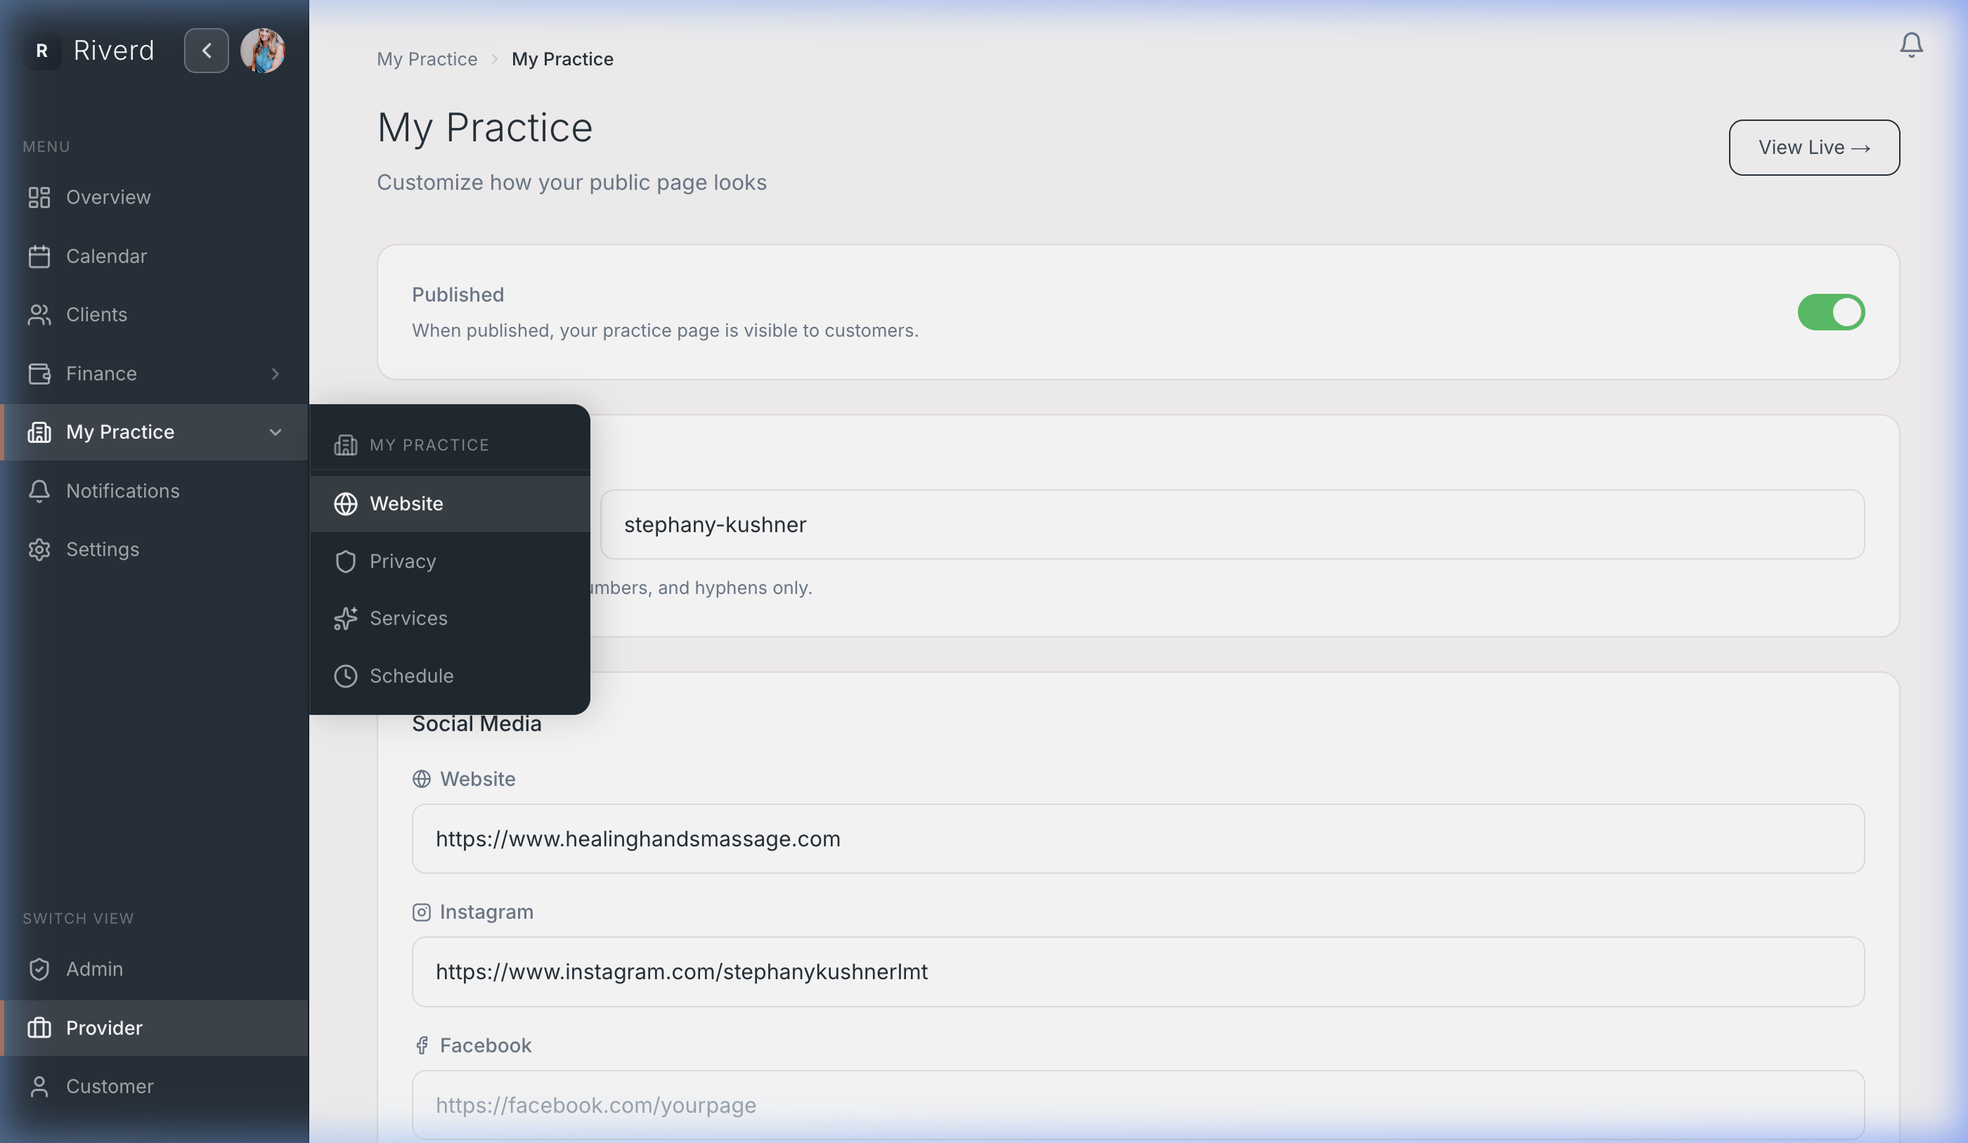This screenshot has height=1143, width=1968.
Task: Select Services in My Practice submenu
Action: 408,618
